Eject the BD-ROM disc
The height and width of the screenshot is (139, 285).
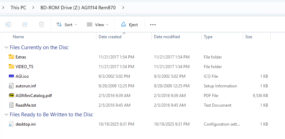point(129,24)
